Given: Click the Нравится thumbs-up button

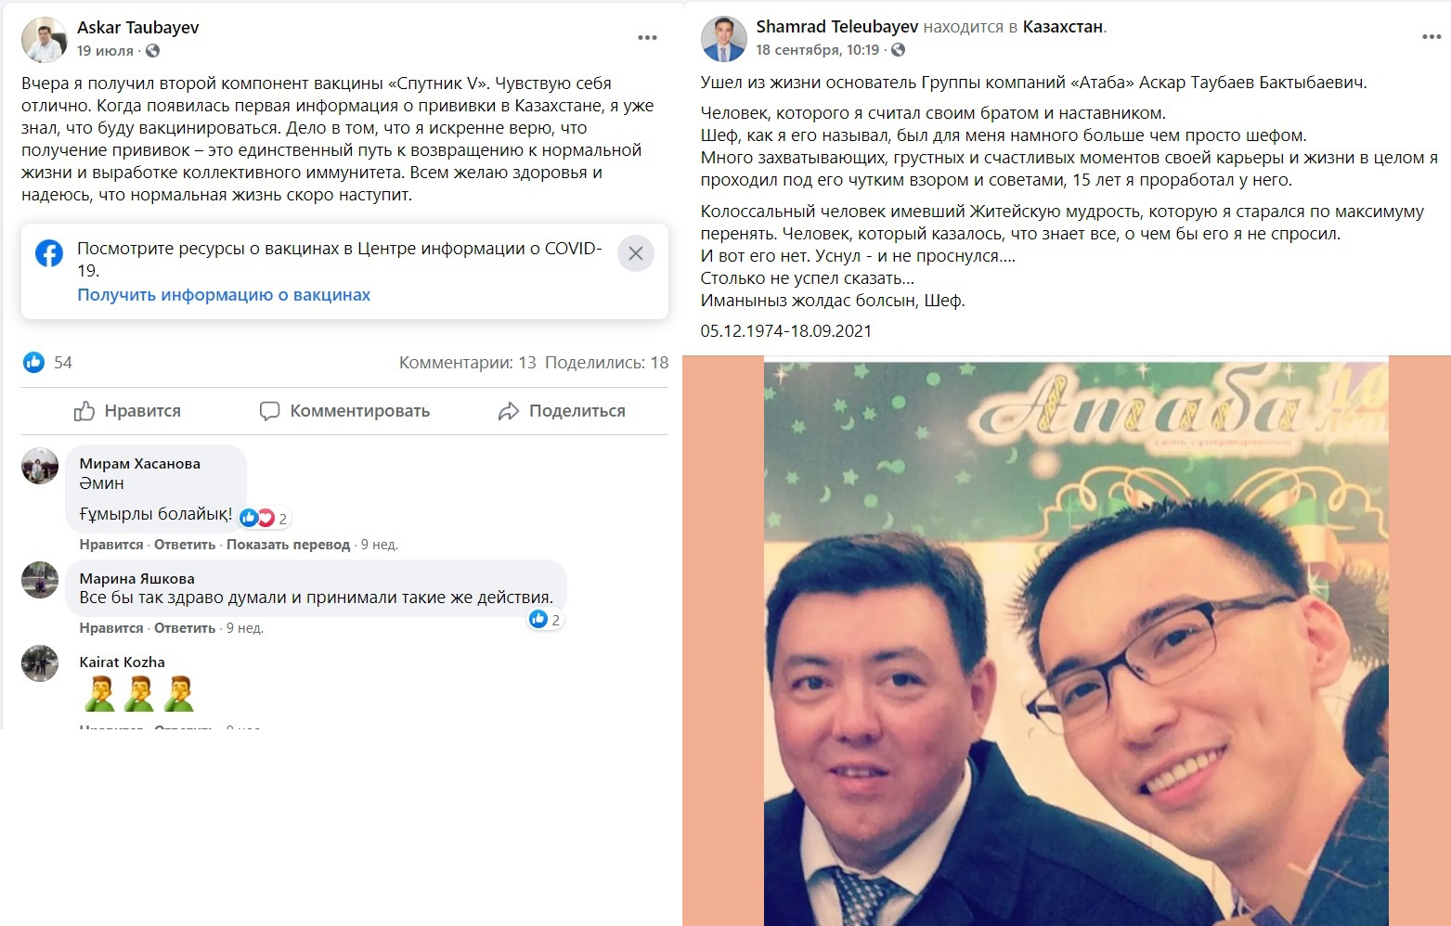Looking at the screenshot, I should click(127, 411).
